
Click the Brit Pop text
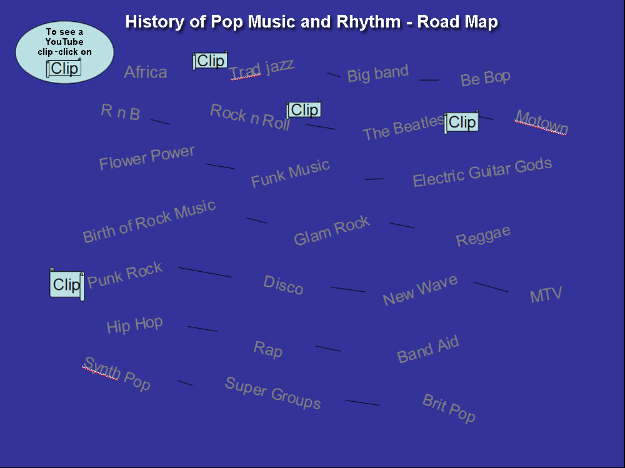[x=449, y=408]
